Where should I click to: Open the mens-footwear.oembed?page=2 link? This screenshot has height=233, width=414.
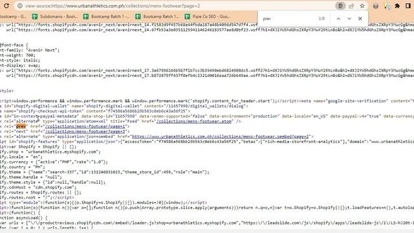(220, 137)
